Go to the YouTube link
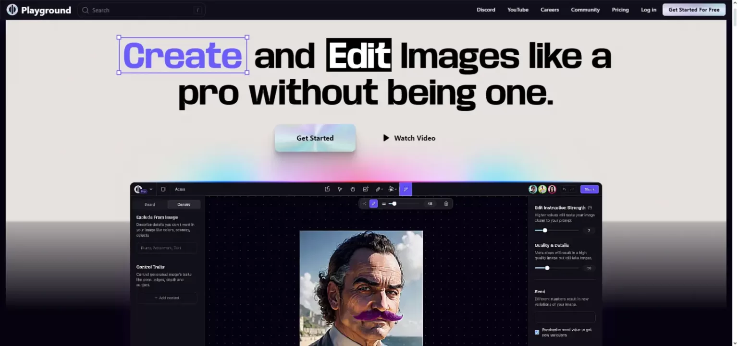Image resolution: width=738 pixels, height=346 pixels. (x=517, y=10)
